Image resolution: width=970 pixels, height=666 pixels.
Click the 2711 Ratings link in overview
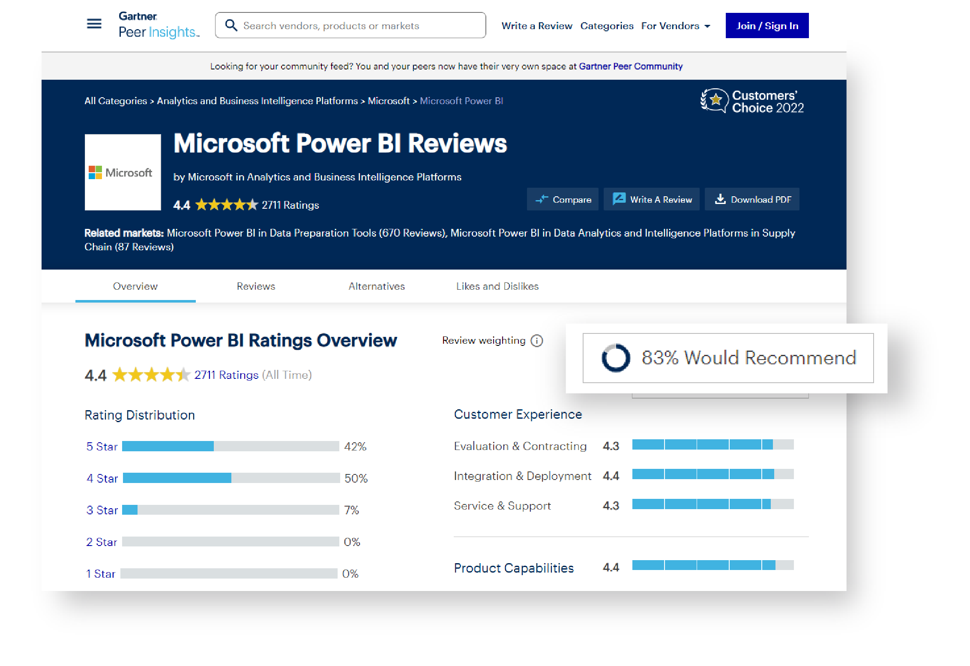click(x=226, y=375)
